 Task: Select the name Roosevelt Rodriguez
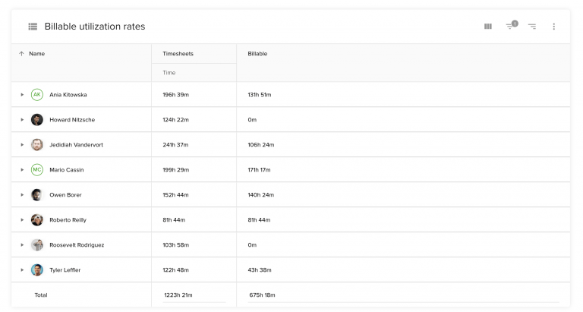(77, 244)
